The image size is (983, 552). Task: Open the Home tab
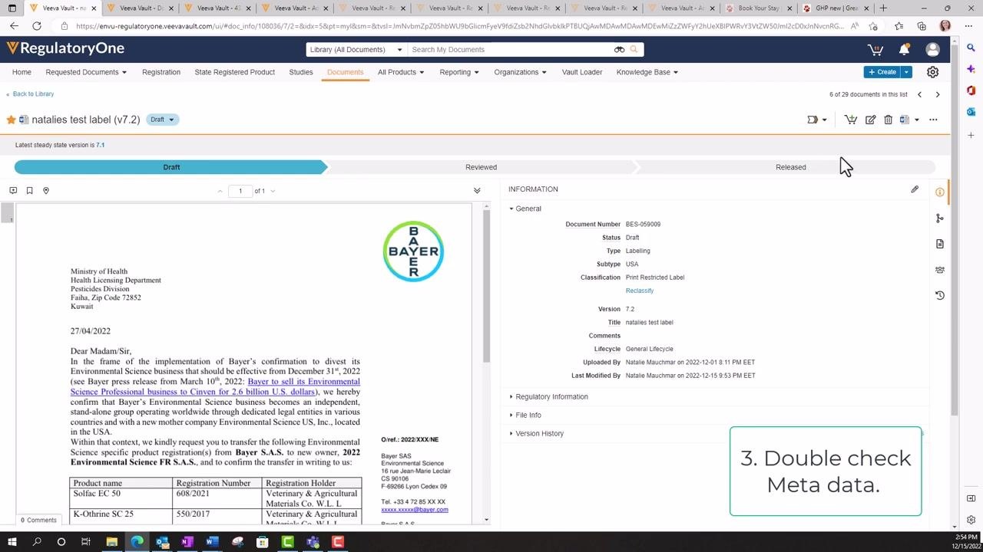(x=22, y=72)
